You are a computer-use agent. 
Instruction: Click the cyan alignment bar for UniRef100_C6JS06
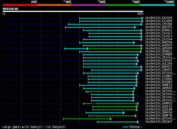pos(111,18)
